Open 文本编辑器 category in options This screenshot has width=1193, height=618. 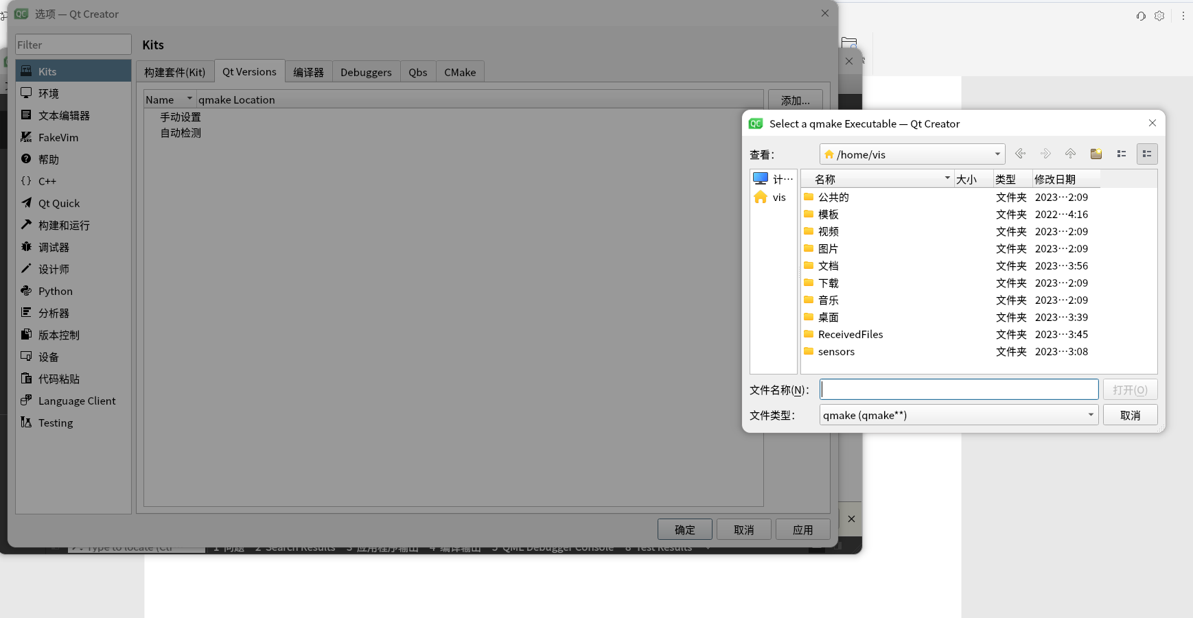coord(73,115)
